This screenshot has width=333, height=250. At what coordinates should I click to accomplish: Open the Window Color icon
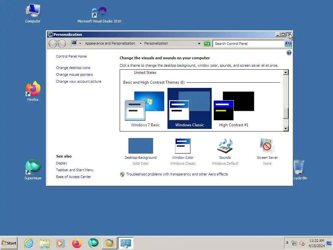[x=183, y=146]
